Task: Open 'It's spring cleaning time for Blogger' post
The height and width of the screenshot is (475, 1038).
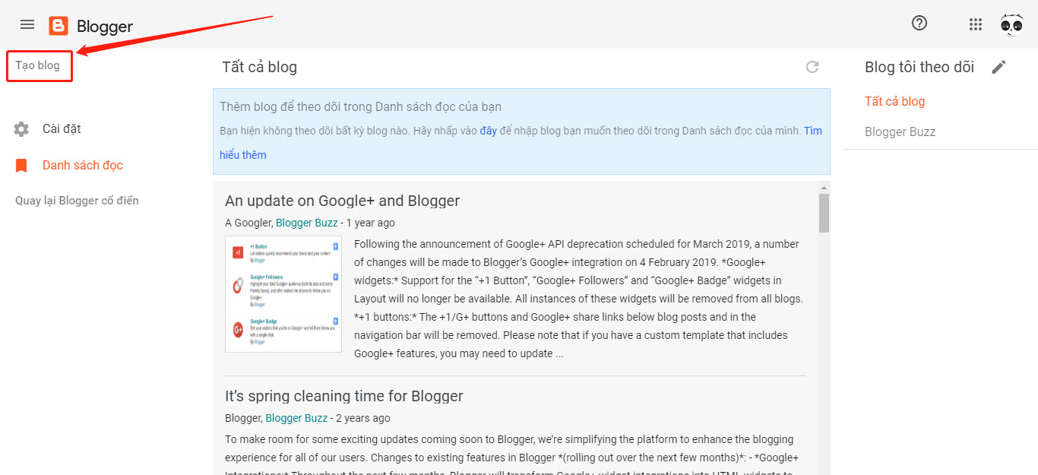Action: click(x=344, y=396)
